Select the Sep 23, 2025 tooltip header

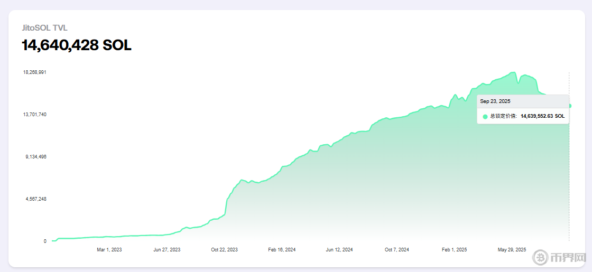point(495,101)
